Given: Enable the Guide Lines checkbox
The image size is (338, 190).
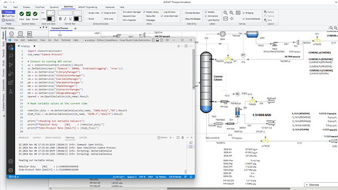Looking at the screenshot, I should point(87,13).
